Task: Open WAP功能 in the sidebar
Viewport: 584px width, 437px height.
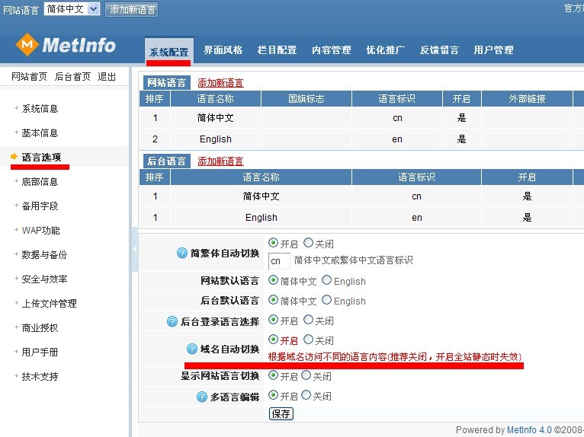Action: [40, 230]
